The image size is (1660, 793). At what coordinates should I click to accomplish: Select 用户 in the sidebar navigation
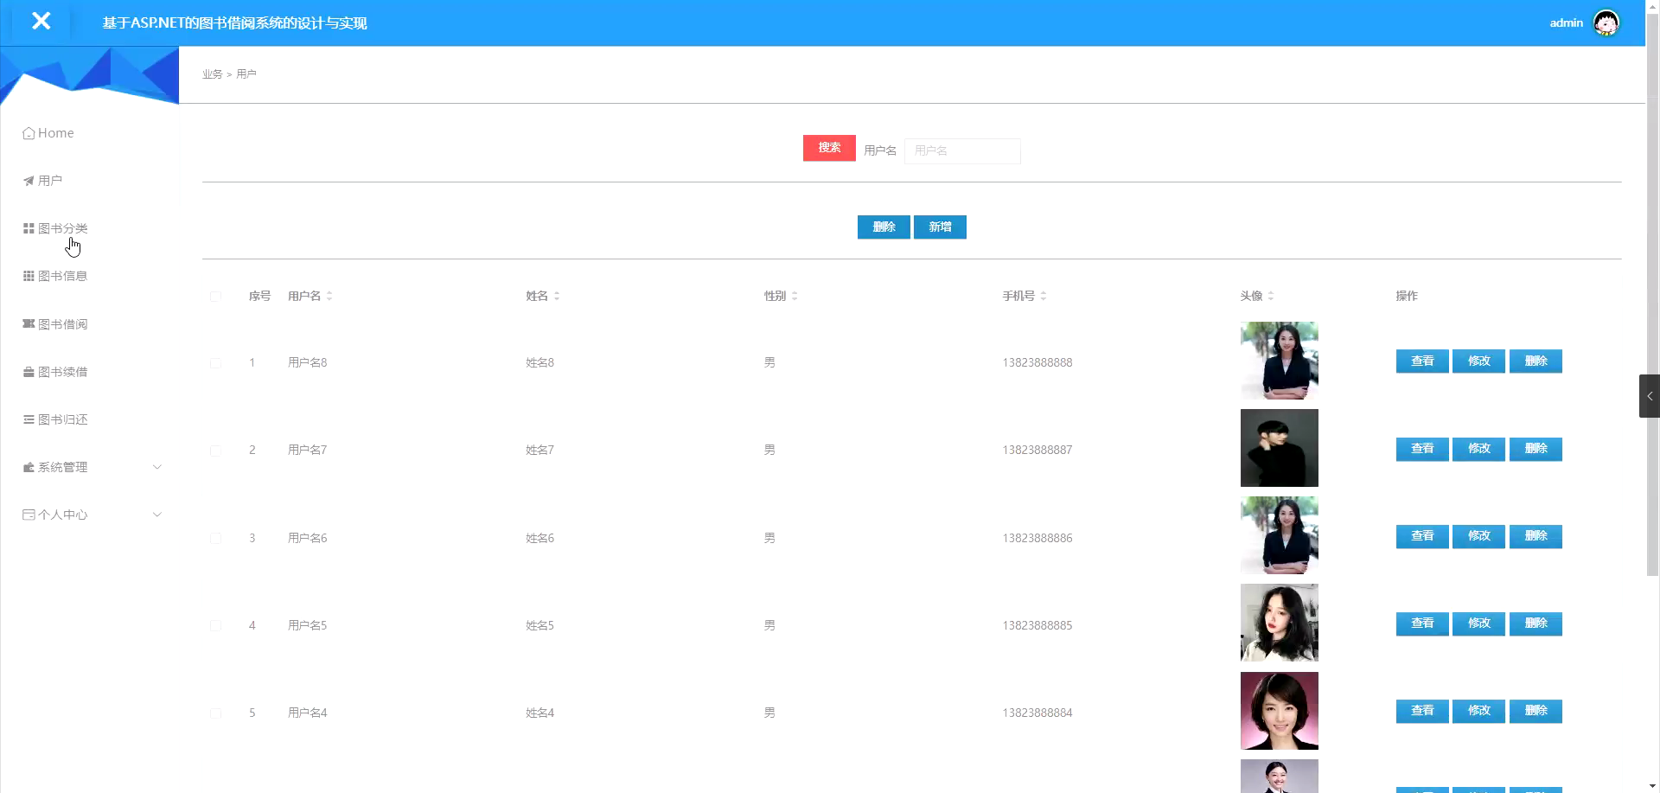tap(50, 180)
